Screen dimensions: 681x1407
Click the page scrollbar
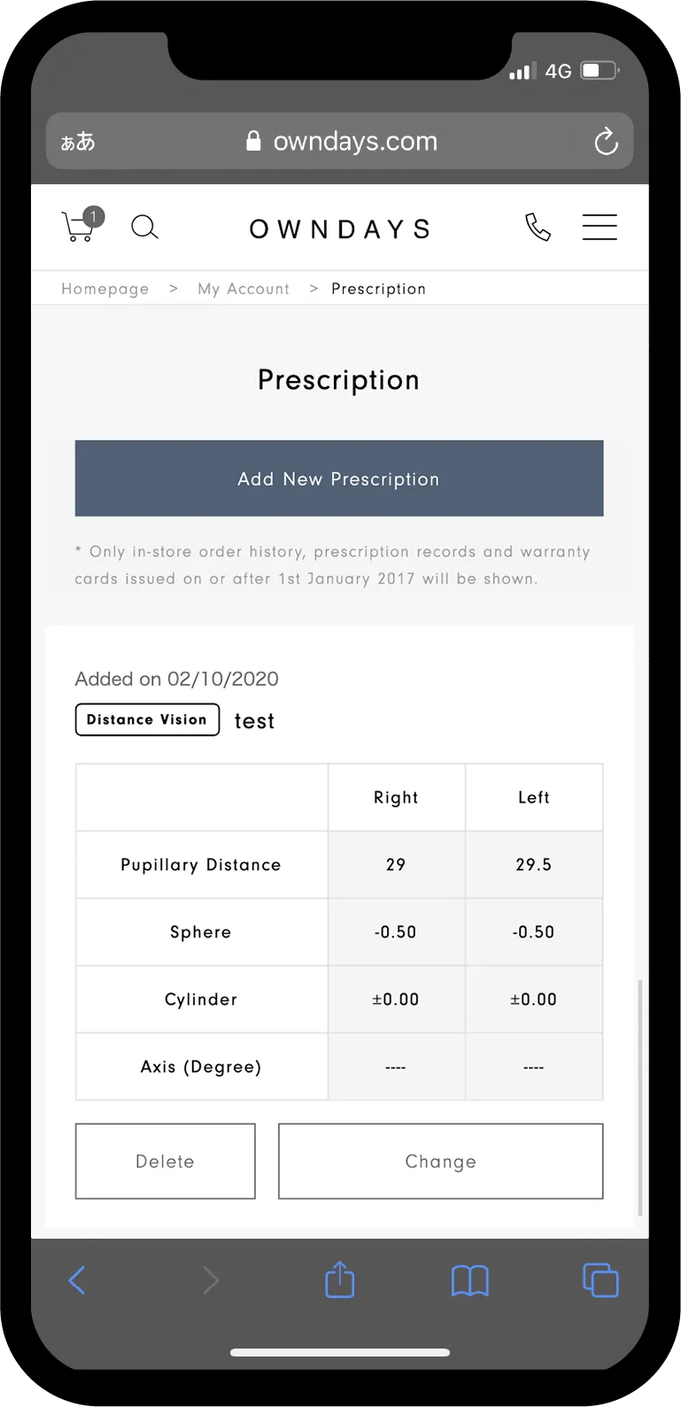(639, 1098)
